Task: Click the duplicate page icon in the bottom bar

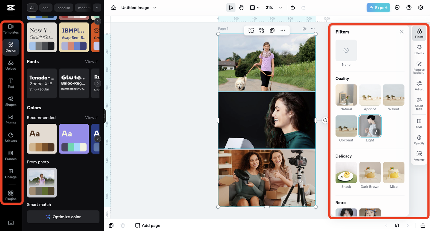Action: [x=111, y=226]
